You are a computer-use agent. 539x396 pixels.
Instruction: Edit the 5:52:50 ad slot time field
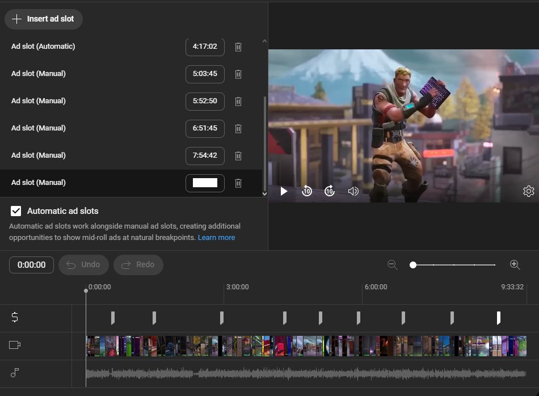[x=205, y=101]
